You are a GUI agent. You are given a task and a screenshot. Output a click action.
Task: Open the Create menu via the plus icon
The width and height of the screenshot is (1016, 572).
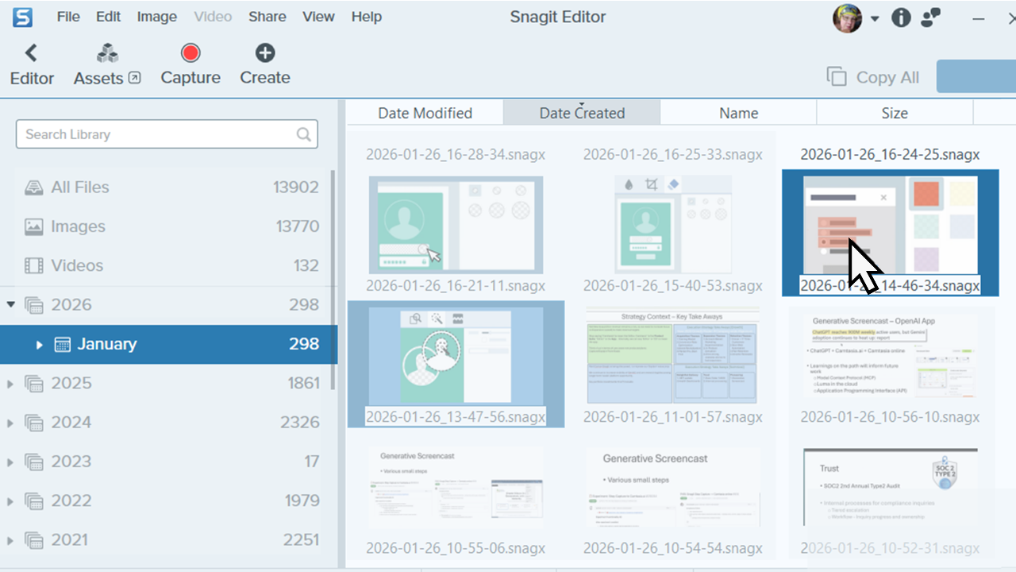point(264,52)
